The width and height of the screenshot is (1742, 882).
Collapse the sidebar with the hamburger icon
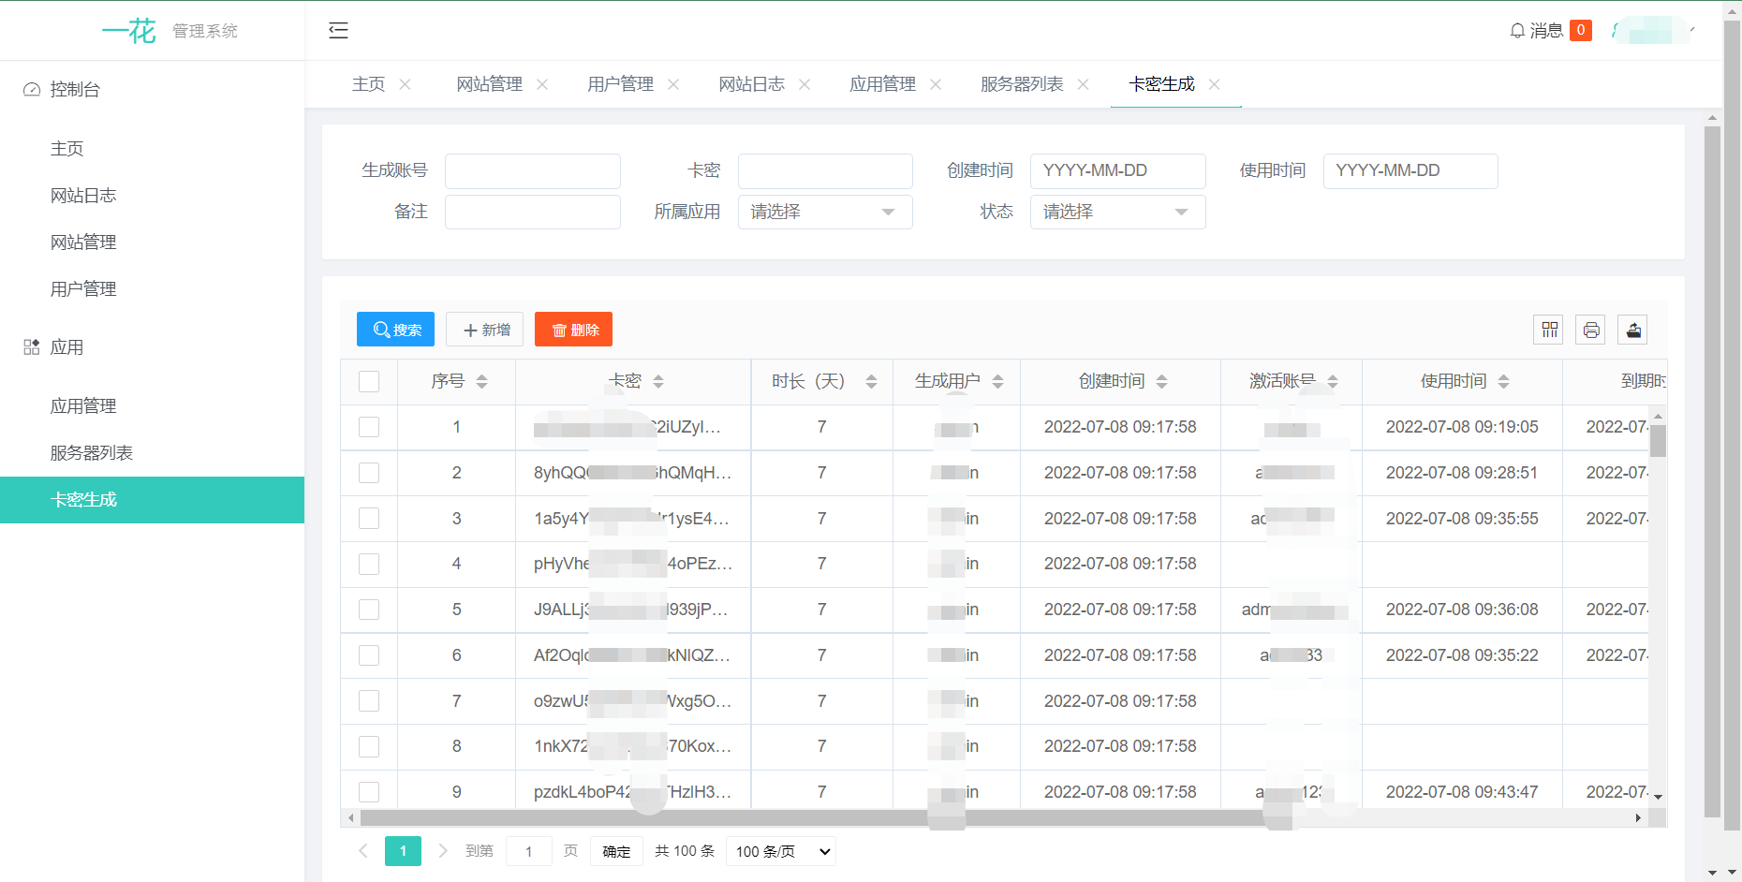pyautogui.click(x=338, y=30)
